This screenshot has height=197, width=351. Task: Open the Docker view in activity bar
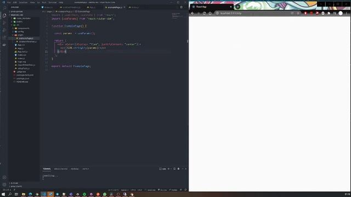tap(4, 45)
